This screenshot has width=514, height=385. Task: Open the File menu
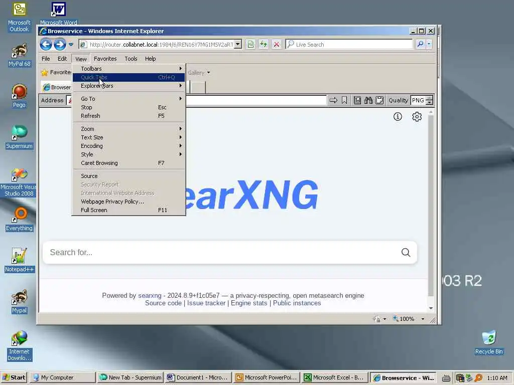tap(46, 59)
